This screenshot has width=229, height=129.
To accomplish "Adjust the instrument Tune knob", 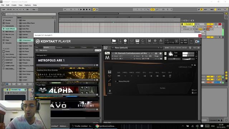I will pos(170,54).
